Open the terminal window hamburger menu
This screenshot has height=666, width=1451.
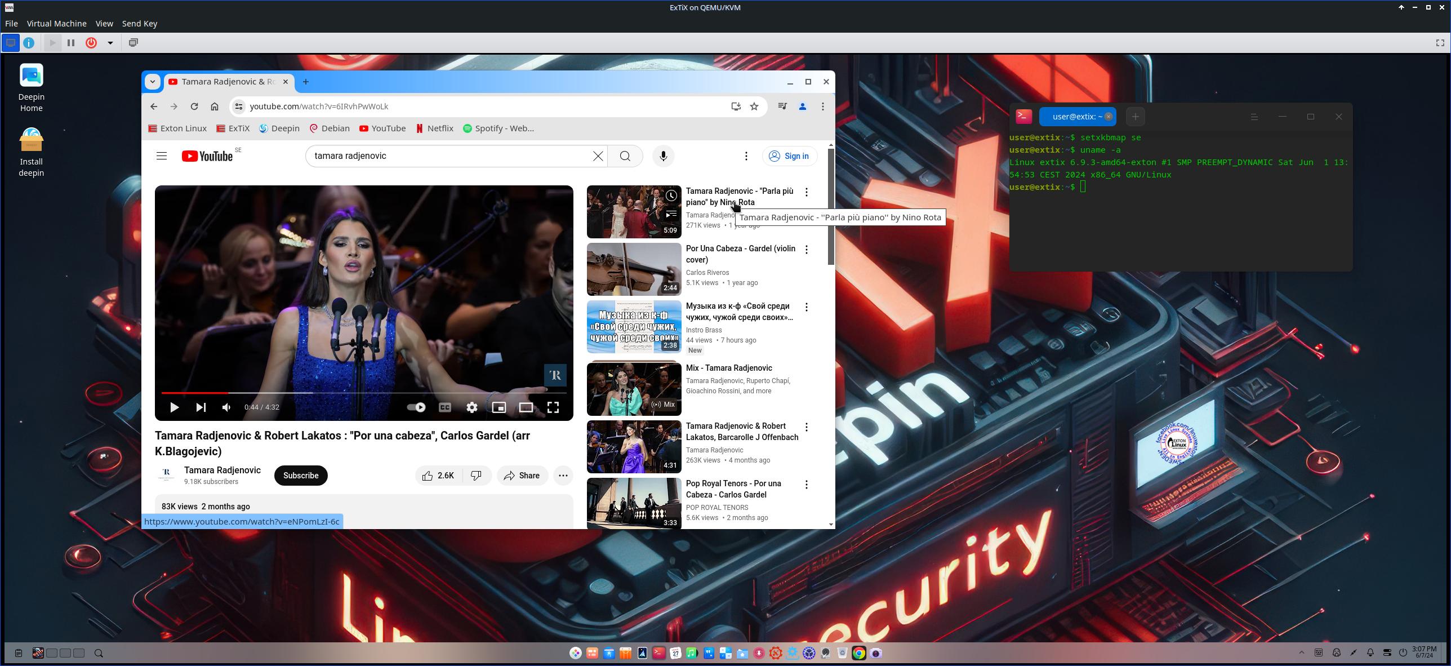(1254, 117)
